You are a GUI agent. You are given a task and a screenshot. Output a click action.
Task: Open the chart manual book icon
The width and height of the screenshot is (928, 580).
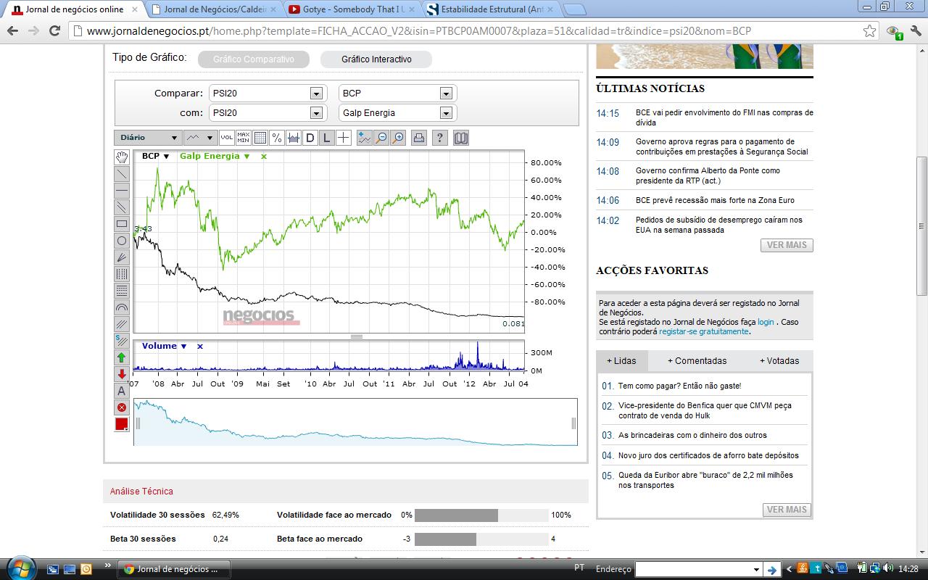pyautogui.click(x=460, y=138)
